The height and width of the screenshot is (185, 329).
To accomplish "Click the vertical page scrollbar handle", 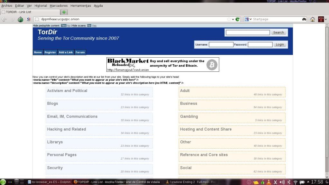I will (327, 92).
